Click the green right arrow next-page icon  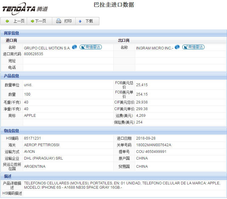click(x=32, y=21)
